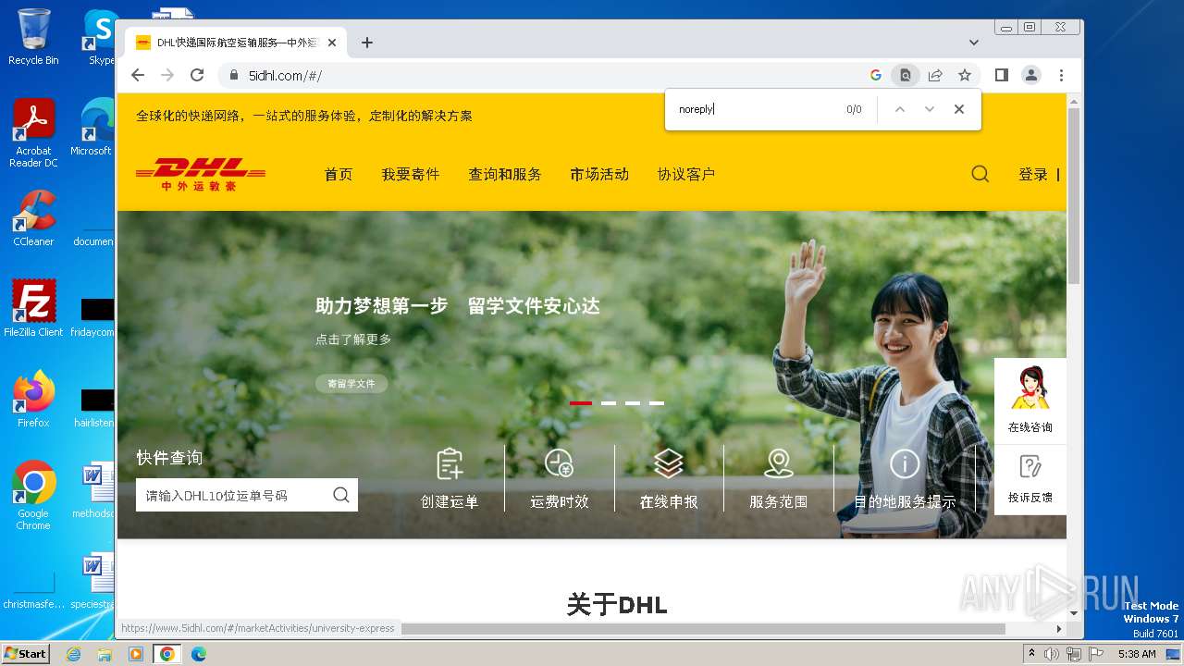
Task: Open the Chrome profile avatar
Action: 1031,75
